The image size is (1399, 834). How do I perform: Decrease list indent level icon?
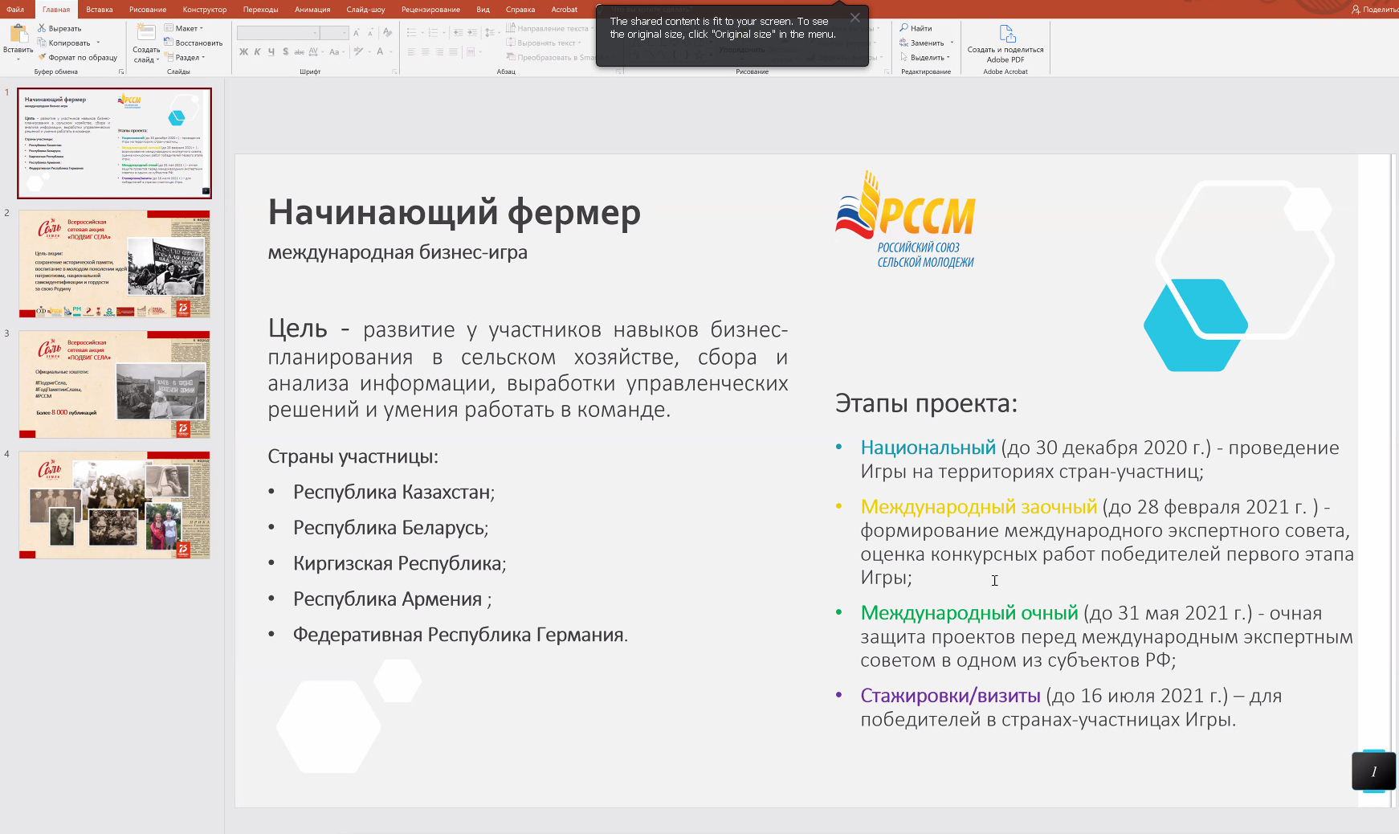(458, 33)
